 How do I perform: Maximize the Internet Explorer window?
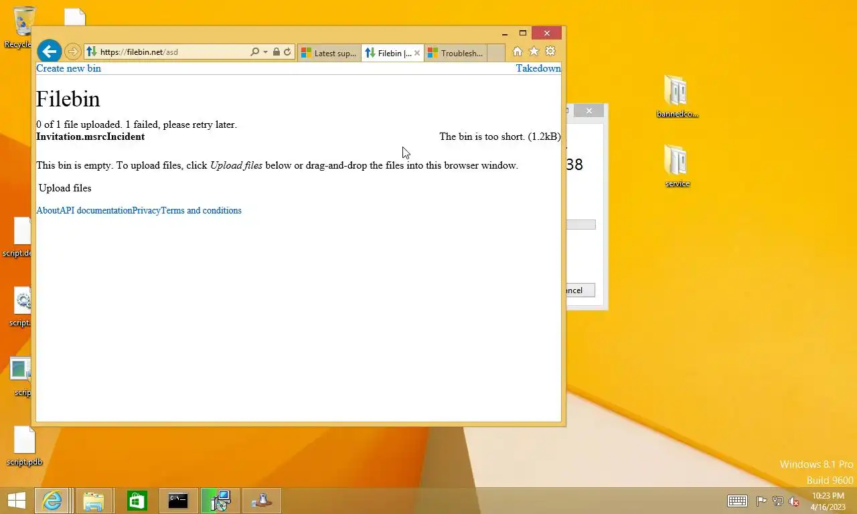pos(523,33)
